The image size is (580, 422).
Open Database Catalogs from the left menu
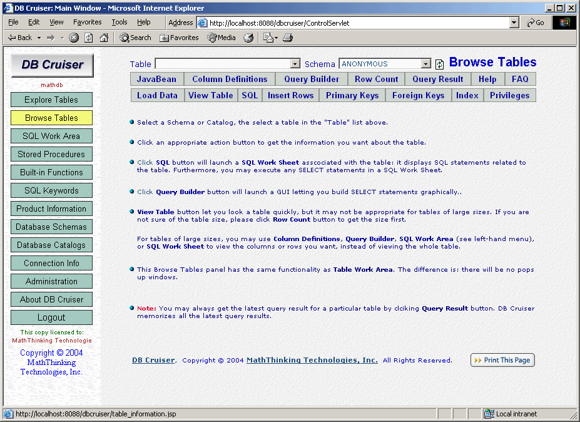pos(51,245)
